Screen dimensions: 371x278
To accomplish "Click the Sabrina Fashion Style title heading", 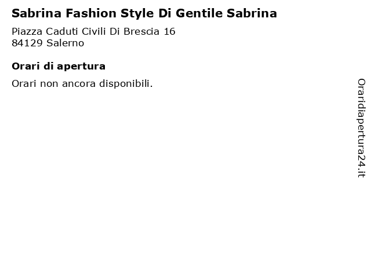I will click(144, 13).
